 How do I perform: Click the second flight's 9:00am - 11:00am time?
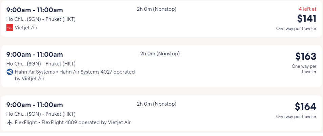coord(35,55)
